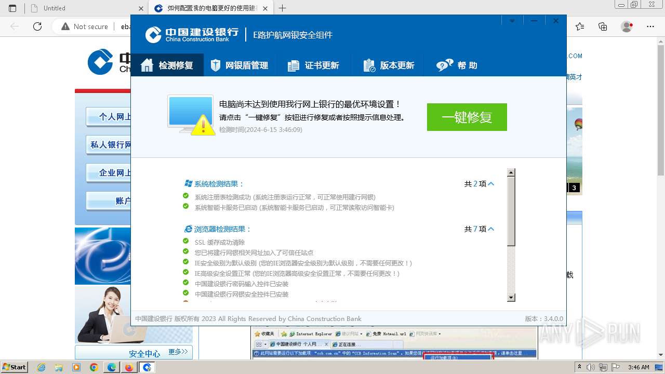Switch to the 网银盾管理 tab
This screenshot has height=374, width=665.
[x=240, y=65]
